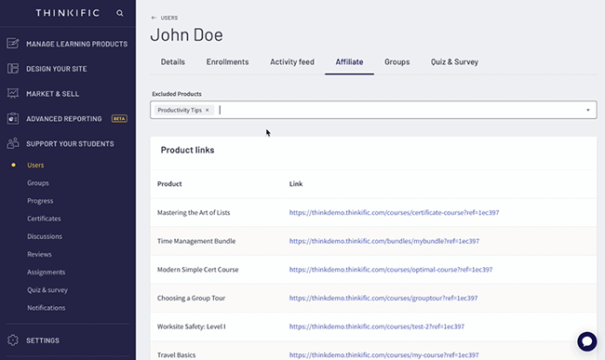The height and width of the screenshot is (360, 605).
Task: Switch to the Enrollments tab
Action: click(x=227, y=62)
